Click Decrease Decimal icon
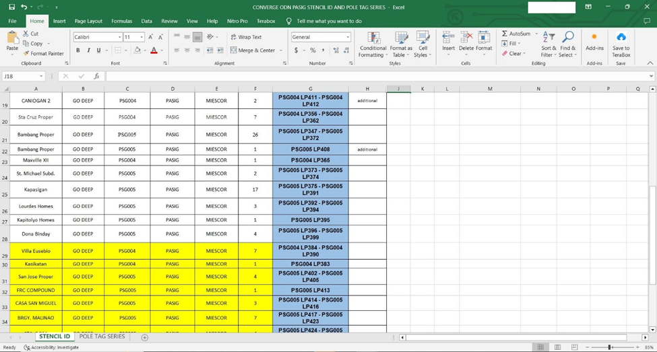 346,50
